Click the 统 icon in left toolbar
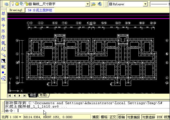This screenshot has height=120, width=170. (x=3, y=19)
